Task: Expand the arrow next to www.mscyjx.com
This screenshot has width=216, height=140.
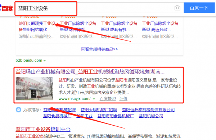Action: coord(94,99)
